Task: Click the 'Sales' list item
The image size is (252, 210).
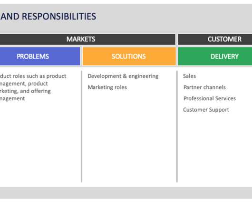Action: 190,76
